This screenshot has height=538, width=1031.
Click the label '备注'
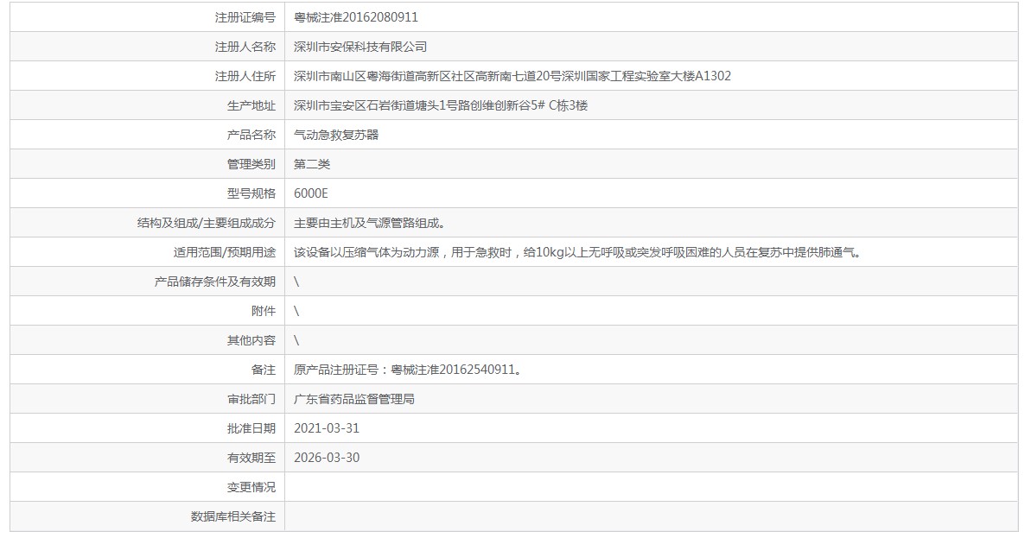(x=264, y=370)
